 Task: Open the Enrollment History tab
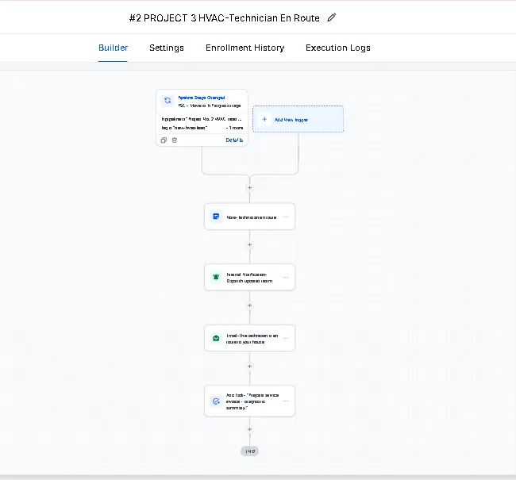coord(245,48)
